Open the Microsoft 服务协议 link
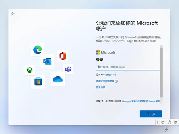 tap(131, 101)
